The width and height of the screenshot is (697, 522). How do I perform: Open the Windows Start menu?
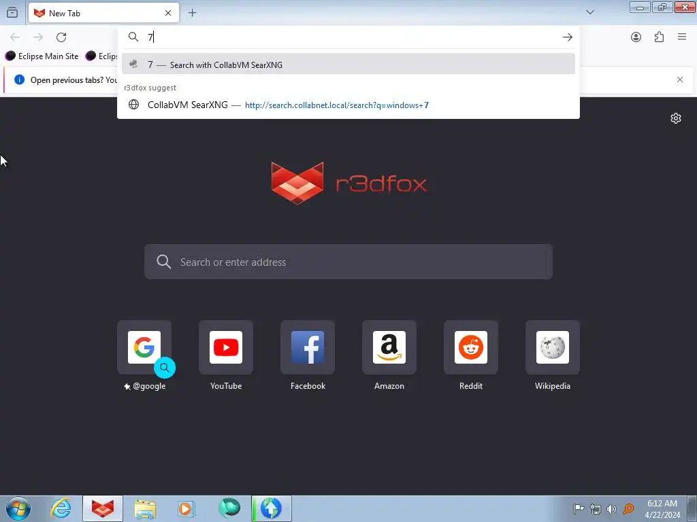pyautogui.click(x=18, y=508)
